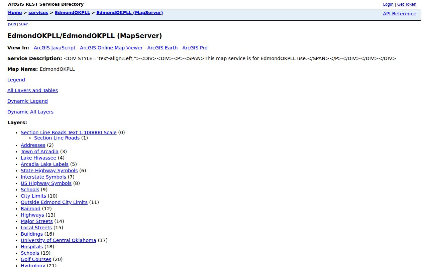This screenshot has width=428, height=267.
Task: View the SOAP format link
Action: 23,24
